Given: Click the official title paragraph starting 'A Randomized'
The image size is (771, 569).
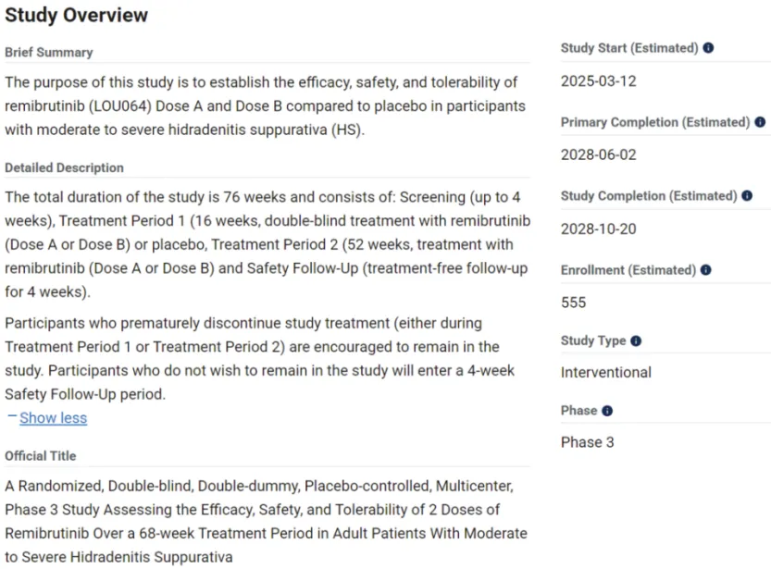Looking at the screenshot, I should 264,522.
